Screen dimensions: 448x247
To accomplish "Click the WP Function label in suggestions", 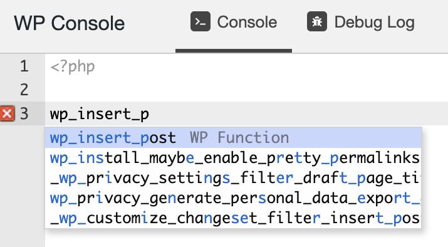I will coord(239,138).
